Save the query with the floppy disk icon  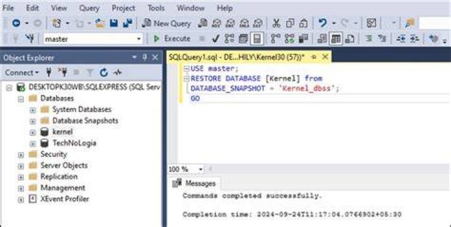click(114, 23)
